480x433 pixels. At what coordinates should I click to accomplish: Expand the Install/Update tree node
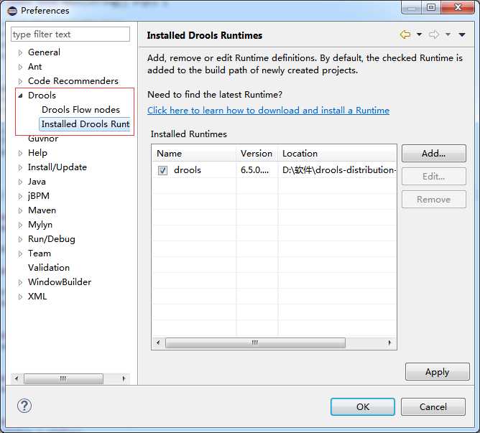pyautogui.click(x=20, y=167)
